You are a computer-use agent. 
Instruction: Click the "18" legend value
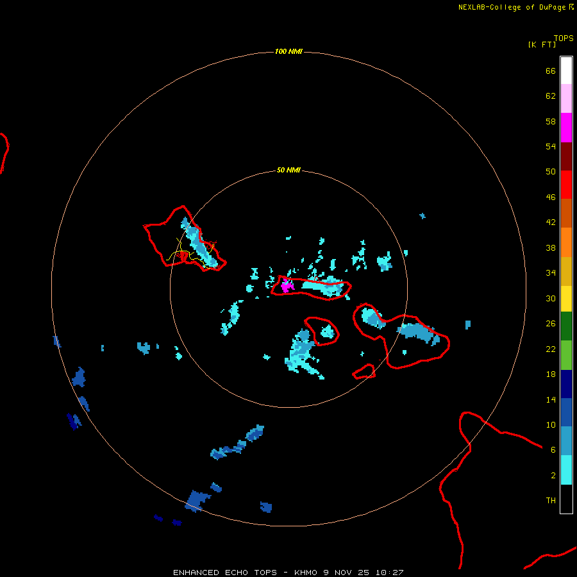[551, 374]
